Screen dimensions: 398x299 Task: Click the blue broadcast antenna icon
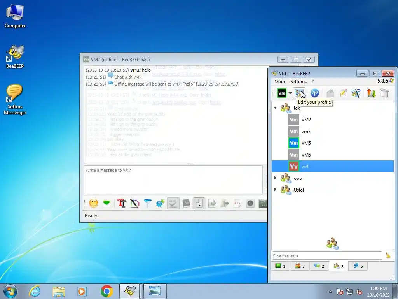315,93
